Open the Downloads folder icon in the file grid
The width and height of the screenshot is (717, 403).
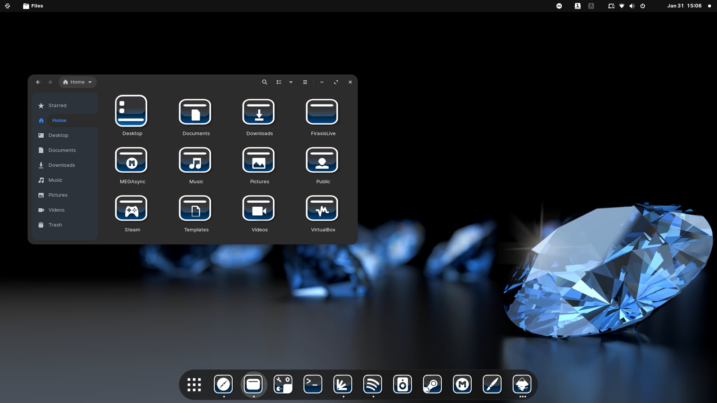pyautogui.click(x=258, y=112)
